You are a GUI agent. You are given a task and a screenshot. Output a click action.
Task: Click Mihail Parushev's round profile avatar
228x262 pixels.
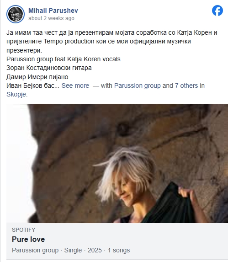coord(16,14)
